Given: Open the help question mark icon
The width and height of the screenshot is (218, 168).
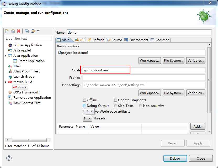Looking at the screenshot, I should 9,158.
